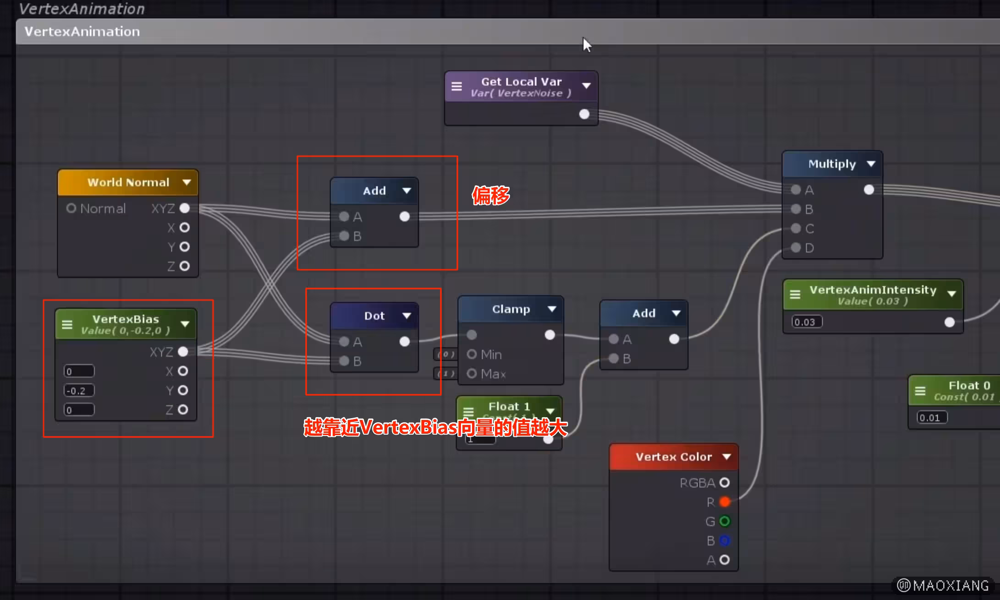
Task: Click the hamburger icon on VertexAnimIntensity node
Action: click(795, 295)
